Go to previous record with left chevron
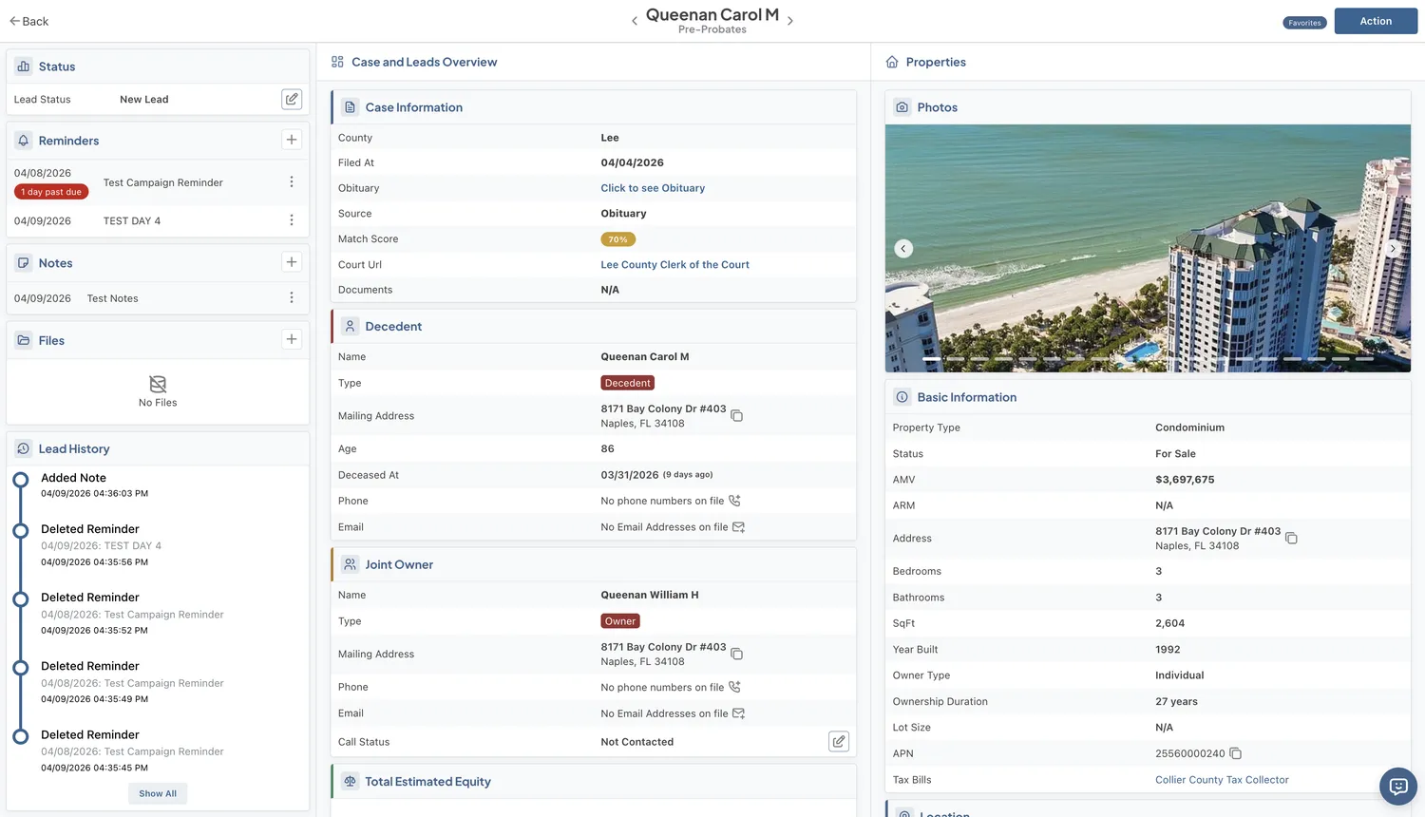The width and height of the screenshot is (1425, 817). point(635,19)
